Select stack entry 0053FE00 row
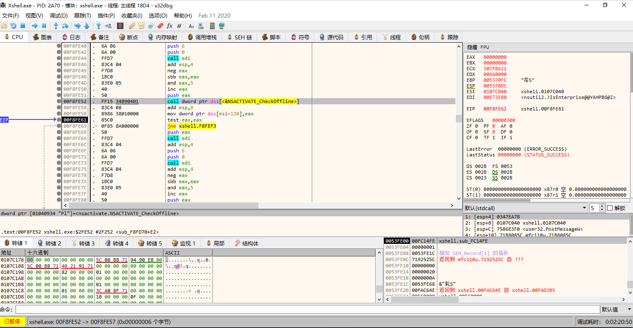The height and width of the screenshot is (328, 633). [x=505, y=241]
